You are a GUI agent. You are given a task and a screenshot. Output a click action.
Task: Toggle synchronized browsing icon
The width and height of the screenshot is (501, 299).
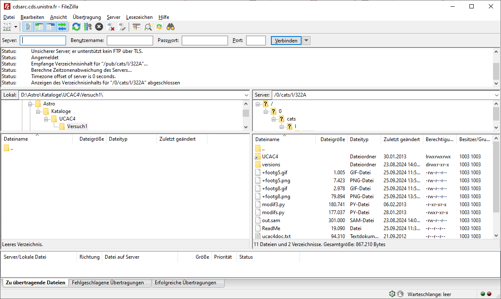click(159, 27)
